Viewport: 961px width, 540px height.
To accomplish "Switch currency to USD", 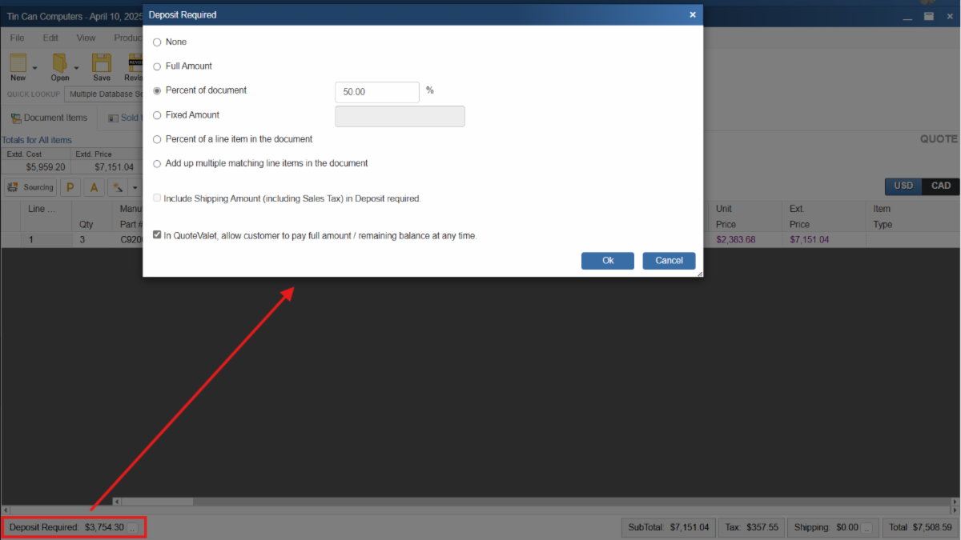I will point(903,186).
